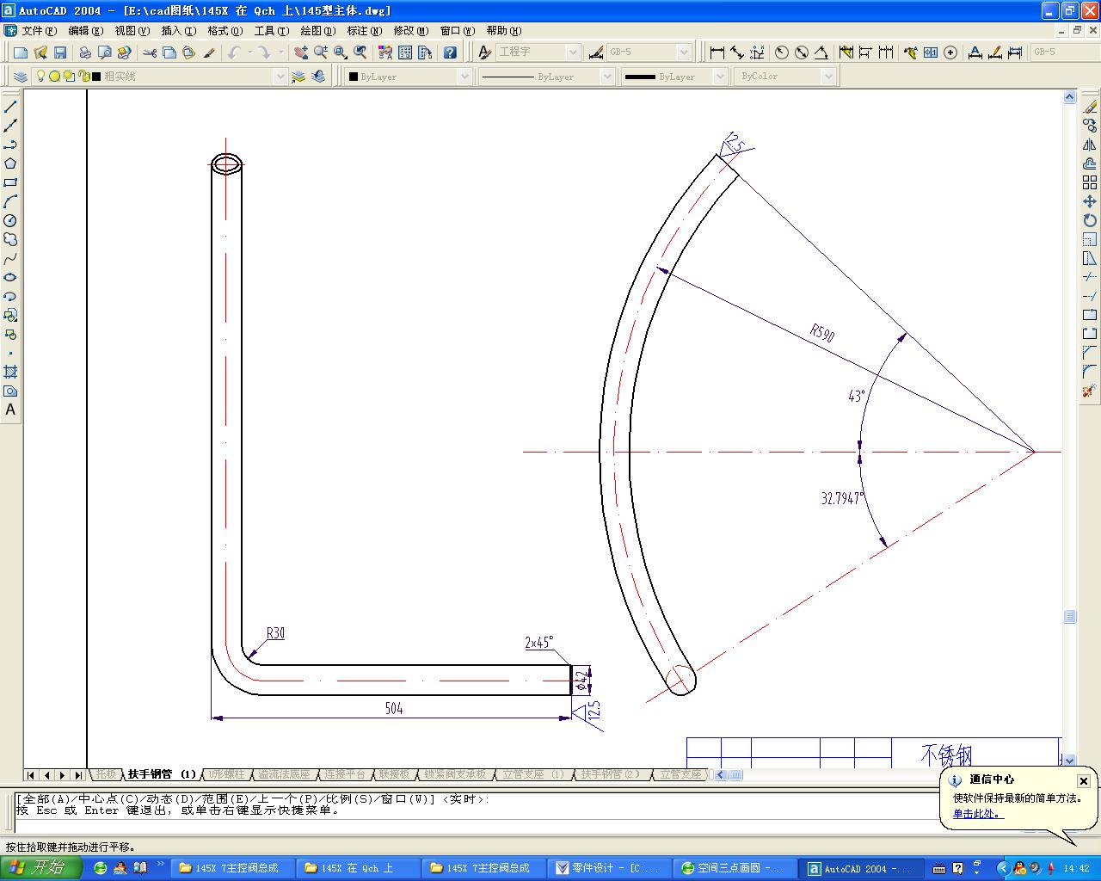Viewport: 1101px width, 881px height.
Task: Open 145X 在 Qch 上 taskbar folder
Action: coord(358,868)
